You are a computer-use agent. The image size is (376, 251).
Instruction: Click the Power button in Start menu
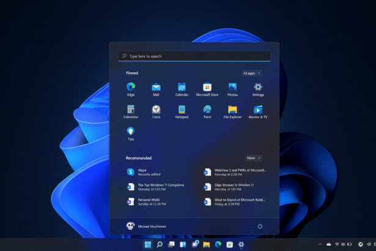tap(260, 227)
